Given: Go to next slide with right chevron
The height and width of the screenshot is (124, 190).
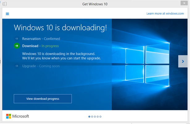Looking at the screenshot, I should click(183, 61).
